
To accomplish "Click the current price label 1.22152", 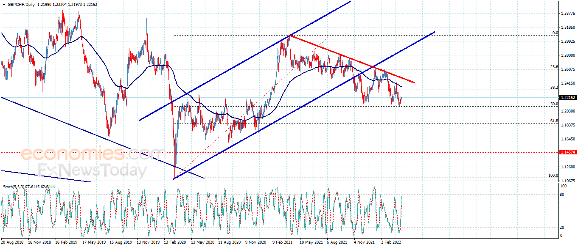I will [568, 98].
